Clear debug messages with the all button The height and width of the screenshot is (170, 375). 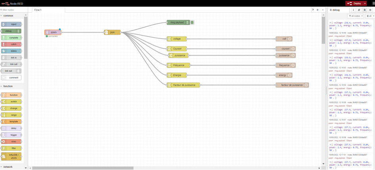click(x=370, y=16)
